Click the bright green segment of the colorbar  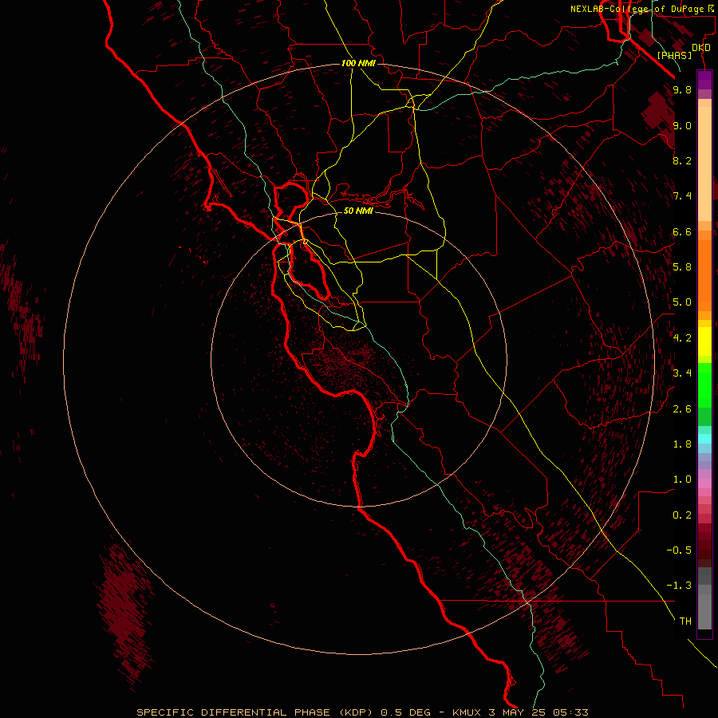coord(704,385)
